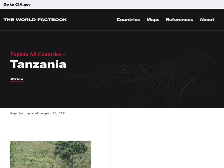The height and width of the screenshot is (168, 224).
Task: Click the August 02, 2021 date
Action: [53, 113]
